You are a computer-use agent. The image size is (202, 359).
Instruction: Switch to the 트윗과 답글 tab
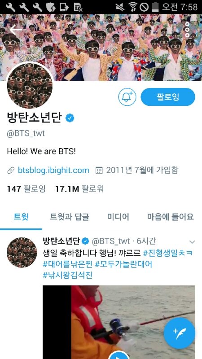pyautogui.click(x=70, y=217)
